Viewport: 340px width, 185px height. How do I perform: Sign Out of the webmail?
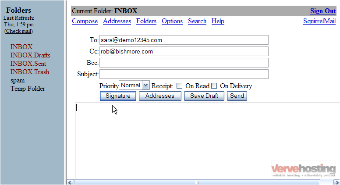[x=323, y=11]
